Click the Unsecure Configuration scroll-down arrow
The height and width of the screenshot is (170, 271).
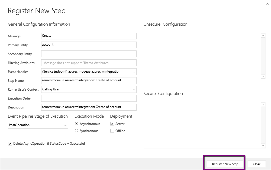click(x=263, y=76)
